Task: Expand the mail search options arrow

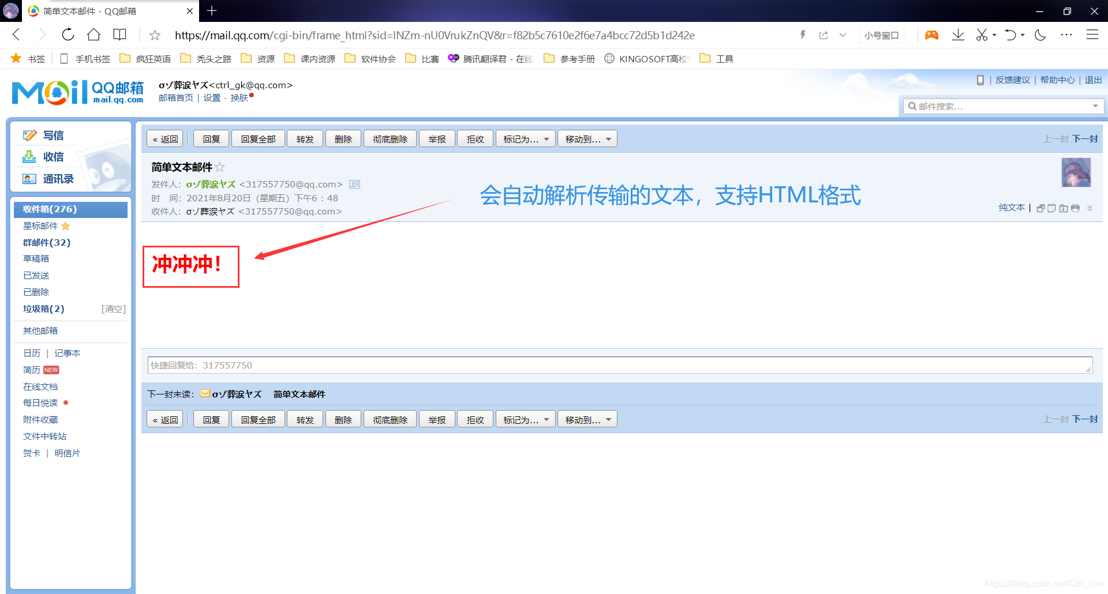Action: point(1095,106)
